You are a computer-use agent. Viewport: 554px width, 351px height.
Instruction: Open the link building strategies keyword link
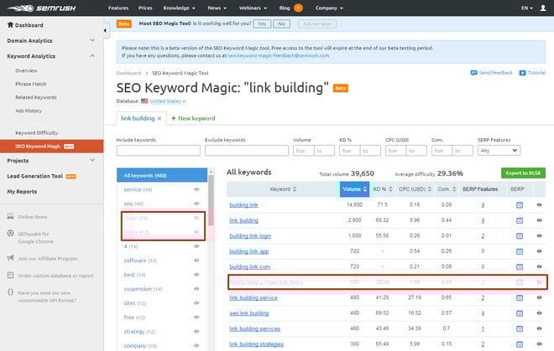coord(257,344)
